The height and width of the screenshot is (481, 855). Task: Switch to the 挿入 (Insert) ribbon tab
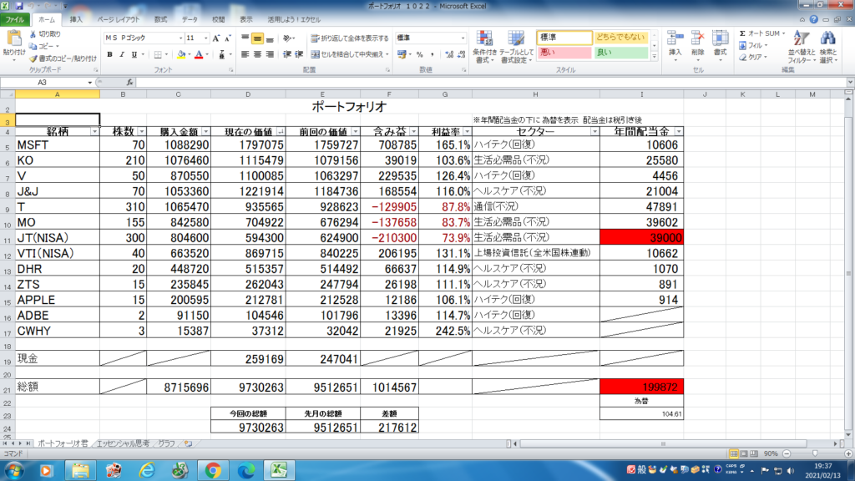[76, 20]
